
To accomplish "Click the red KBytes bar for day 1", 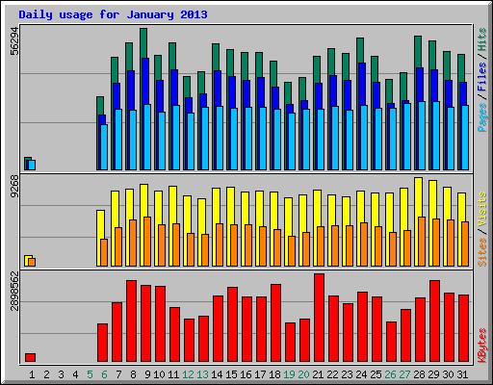I will [x=30, y=358].
